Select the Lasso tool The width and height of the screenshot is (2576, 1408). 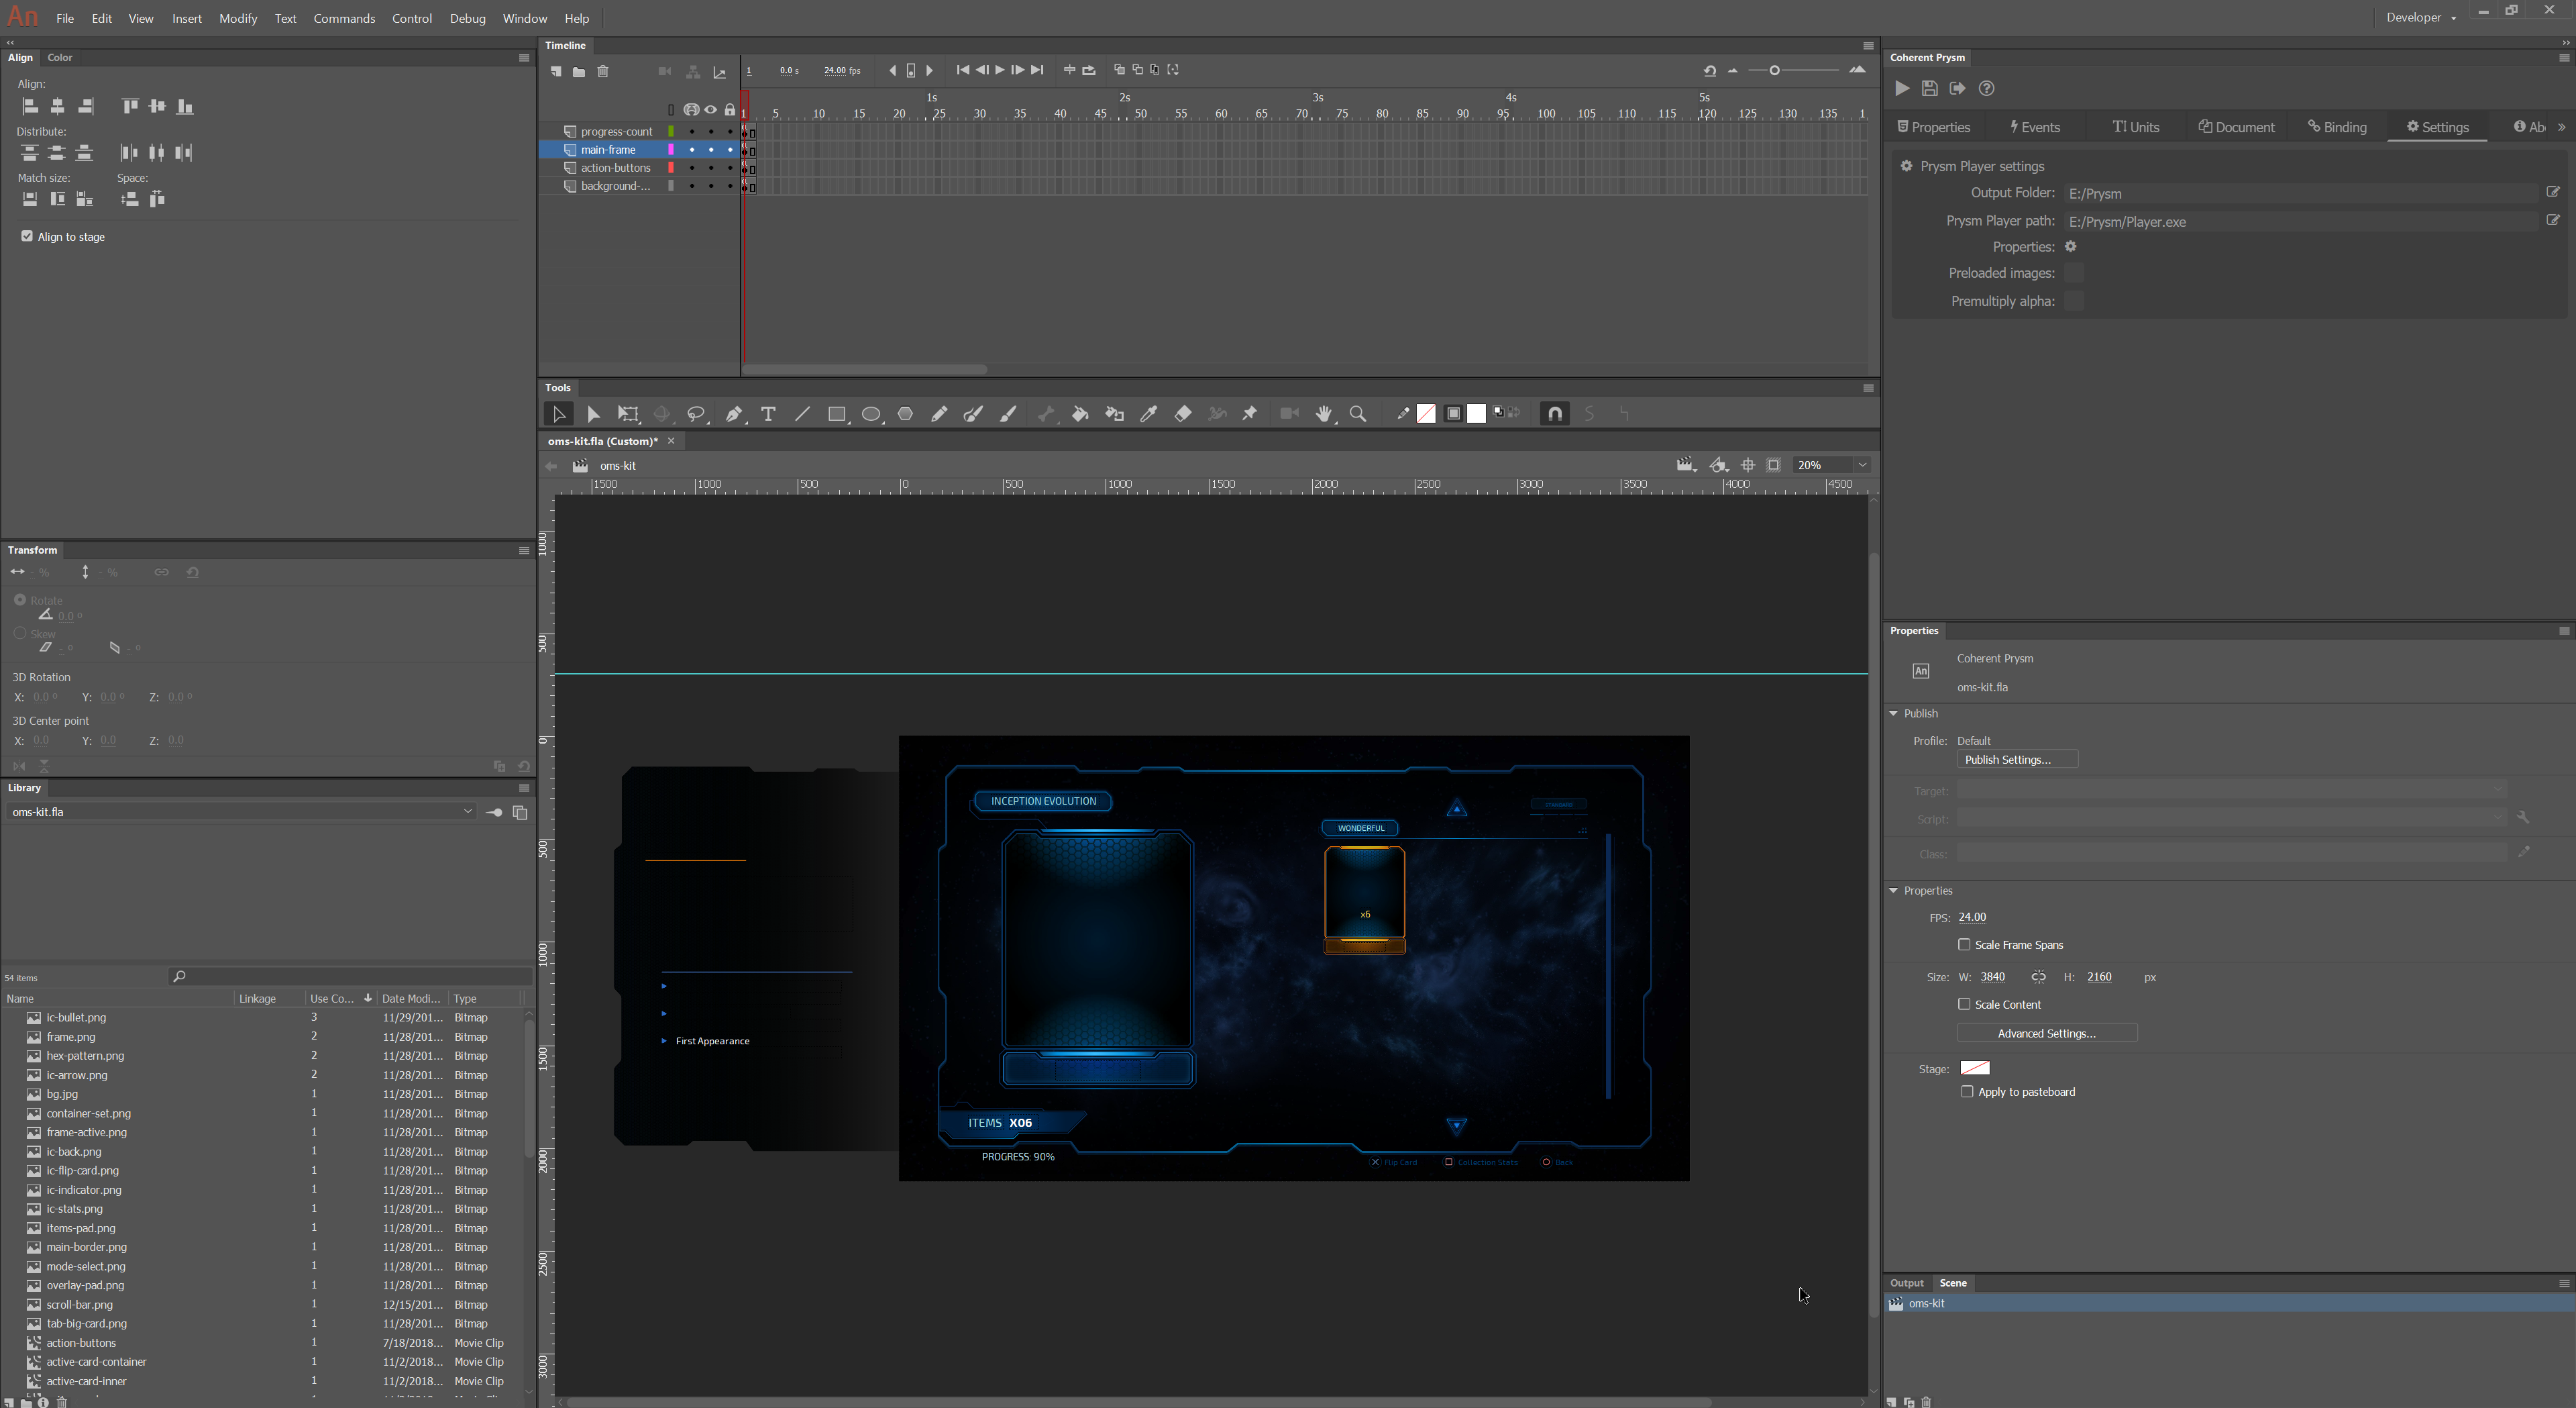point(696,413)
